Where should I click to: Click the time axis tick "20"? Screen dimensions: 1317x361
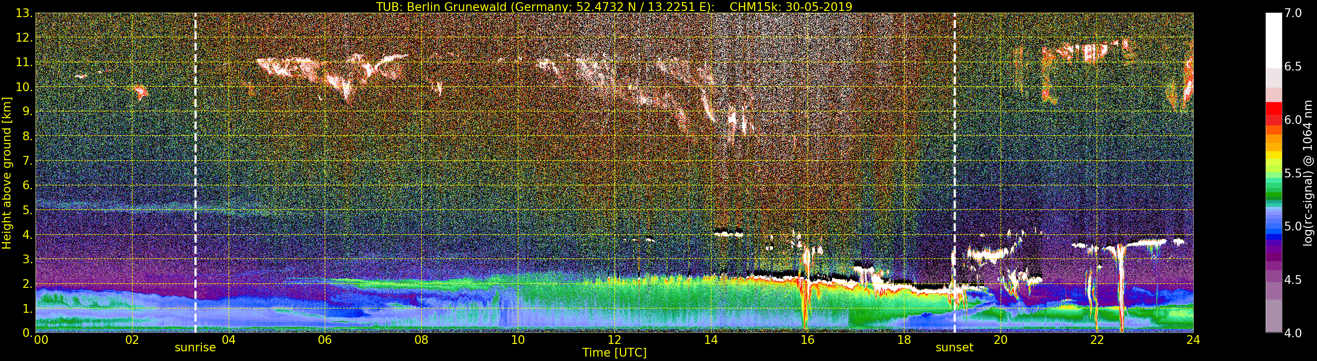coord(1001,340)
